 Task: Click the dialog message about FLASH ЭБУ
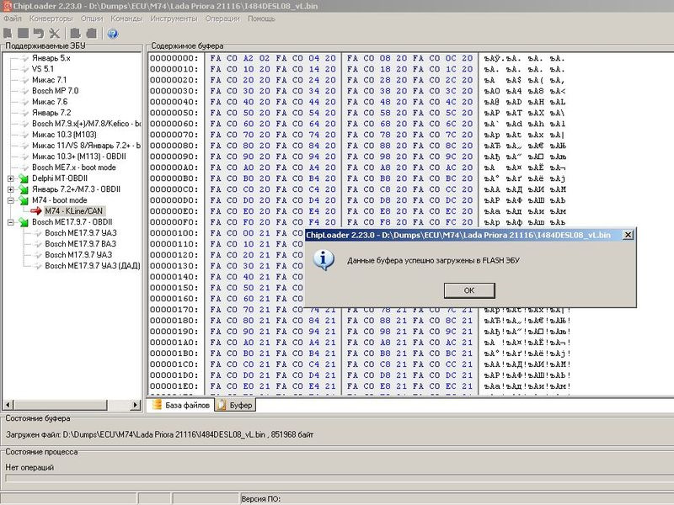[x=433, y=260]
